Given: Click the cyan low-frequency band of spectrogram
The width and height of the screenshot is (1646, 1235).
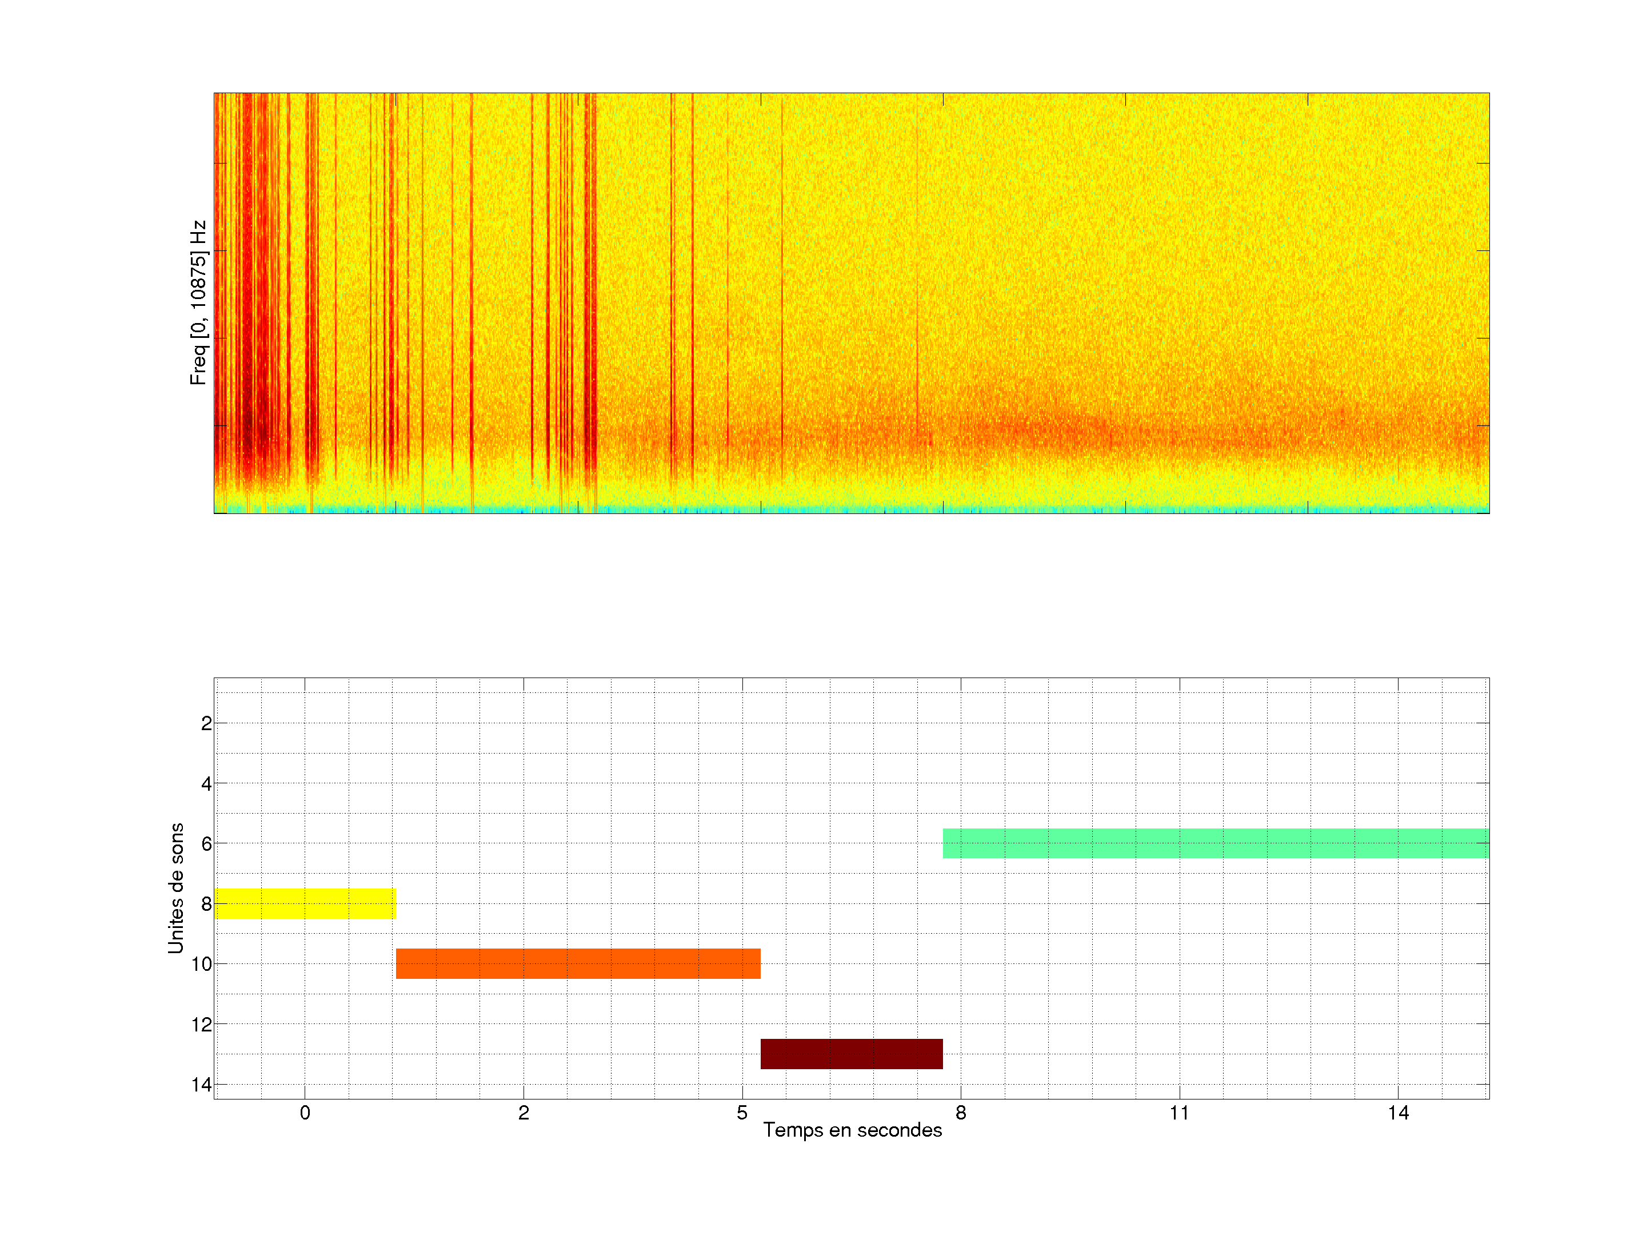Looking at the screenshot, I should (x=851, y=510).
